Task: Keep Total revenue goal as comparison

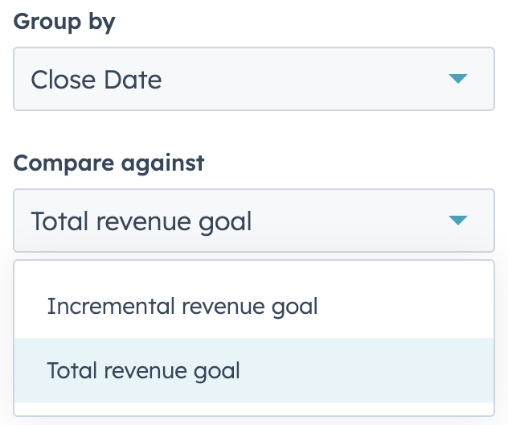Action: [144, 370]
